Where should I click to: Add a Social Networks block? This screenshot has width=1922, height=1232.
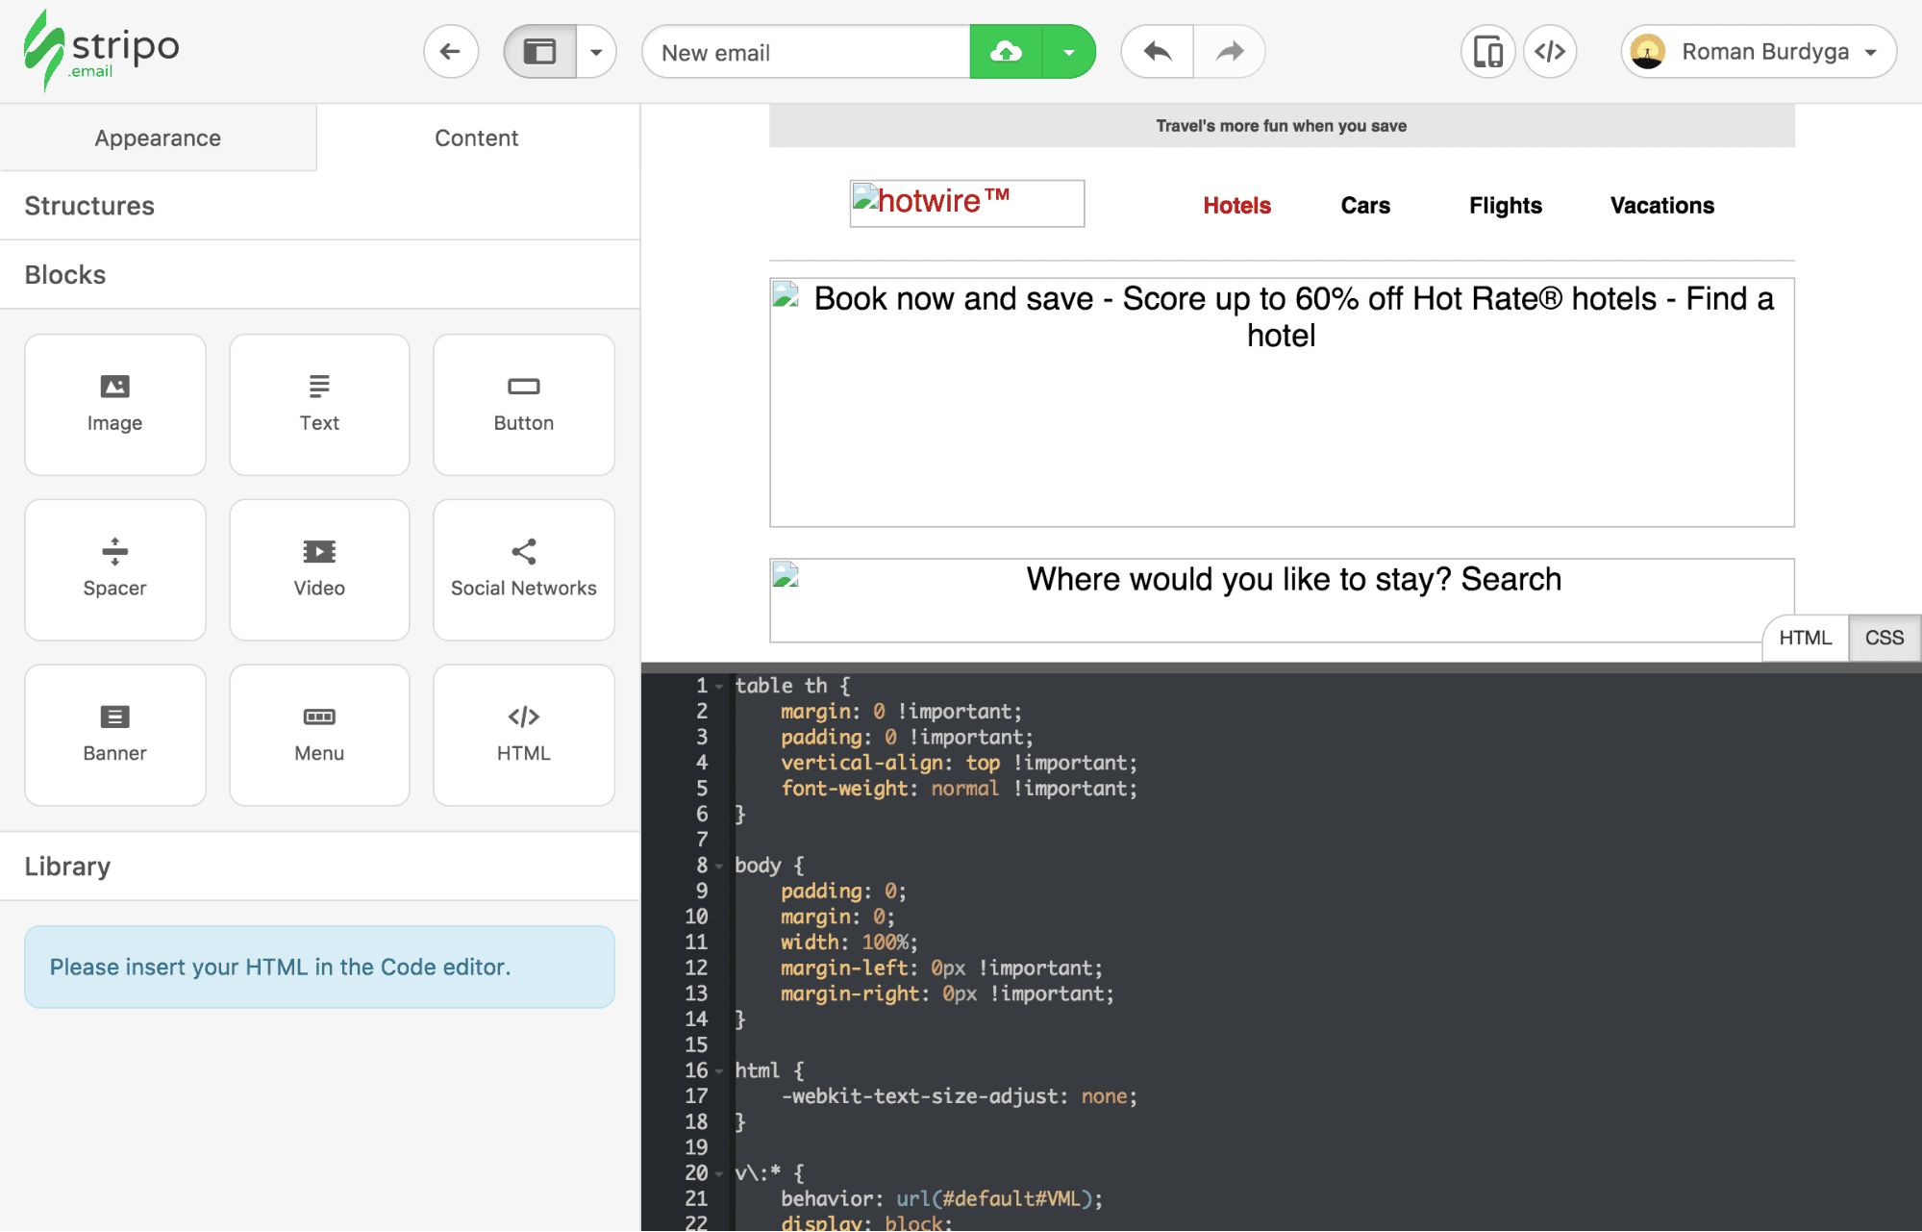[x=522, y=569]
